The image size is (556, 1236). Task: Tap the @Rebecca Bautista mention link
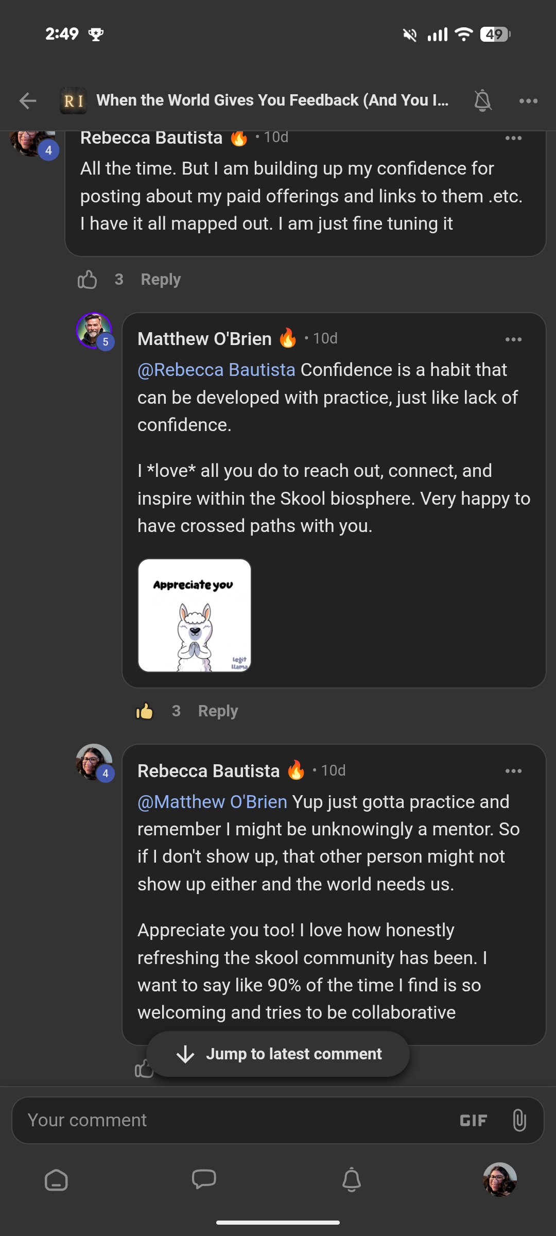click(216, 370)
